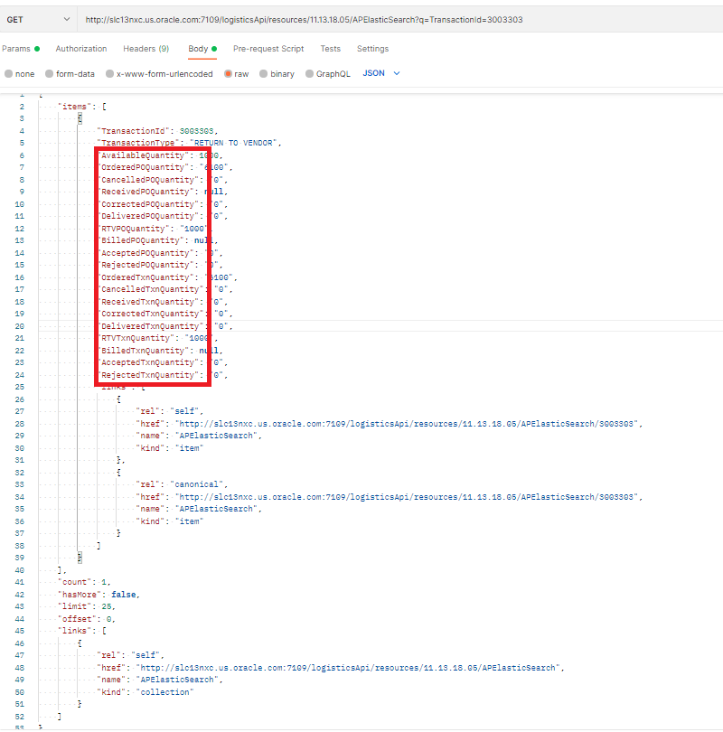Viewport: 723px width, 732px height.
Task: Click the href URL on line 34
Action: point(406,497)
